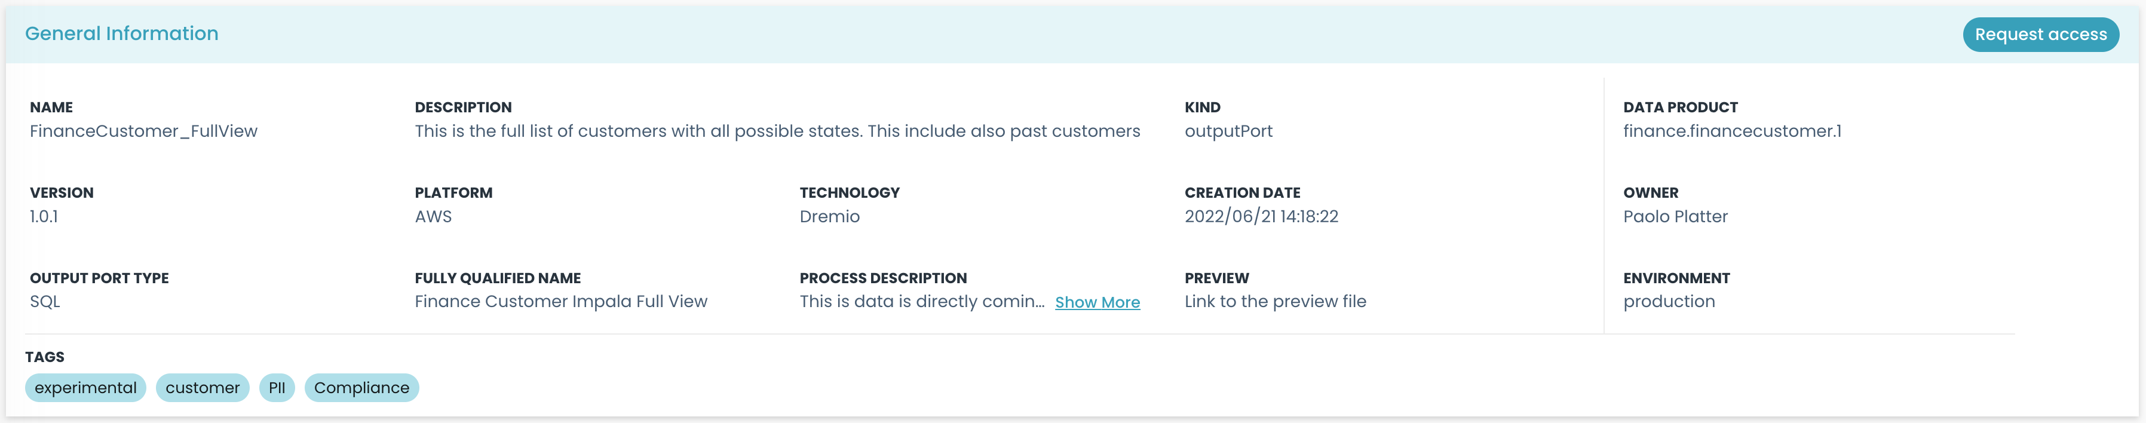This screenshot has height=423, width=2146.
Task: Select the customer tag
Action: click(x=203, y=387)
